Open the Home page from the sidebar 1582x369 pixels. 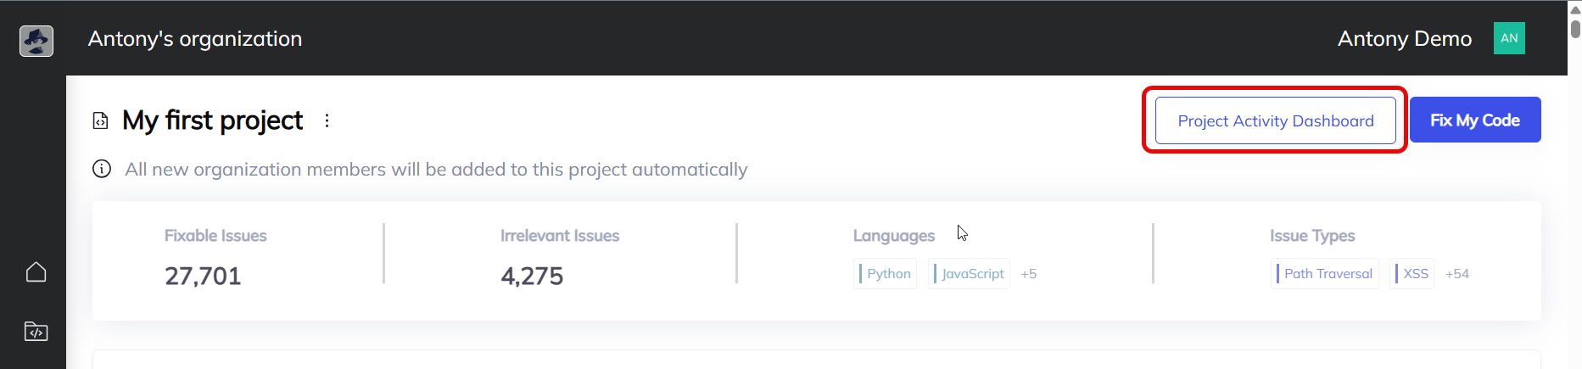pyautogui.click(x=36, y=272)
